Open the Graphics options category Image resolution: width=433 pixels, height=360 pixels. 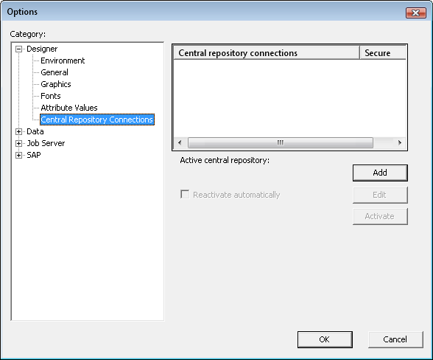[x=56, y=84]
